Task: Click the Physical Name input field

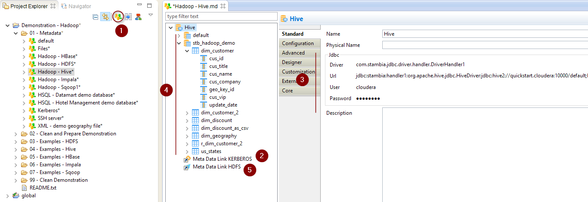Action: [x=485, y=45]
